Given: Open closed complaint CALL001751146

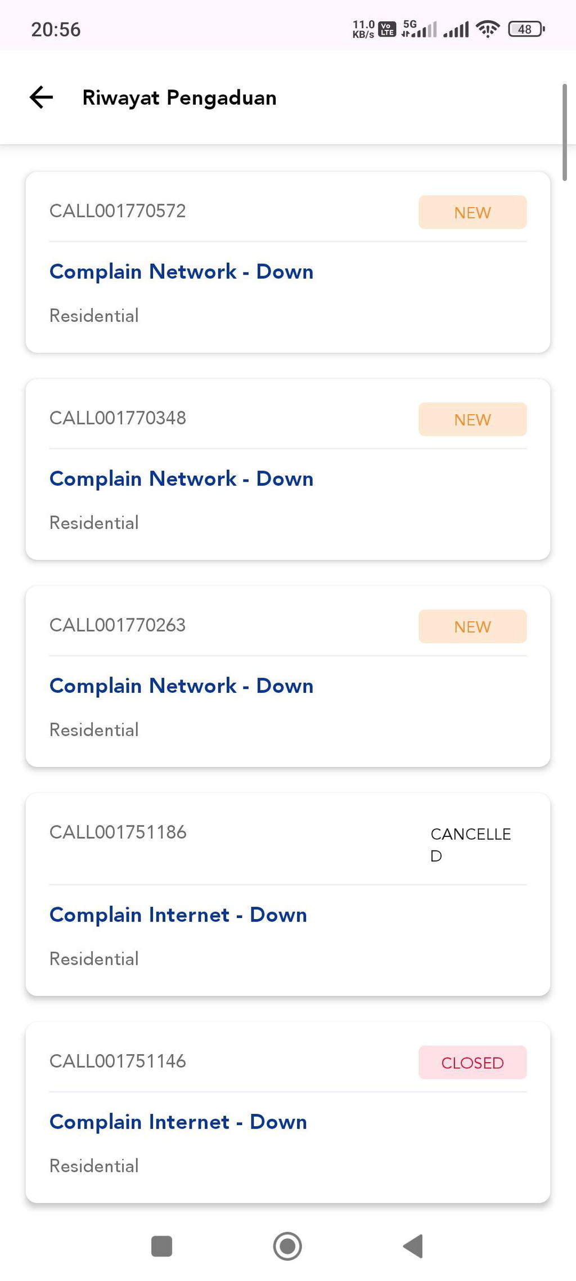Looking at the screenshot, I should coord(288,1113).
